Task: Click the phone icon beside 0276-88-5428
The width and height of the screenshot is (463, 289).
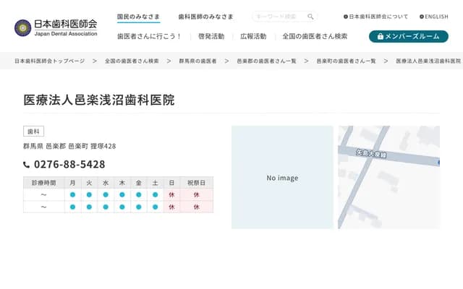Action: [27, 165]
